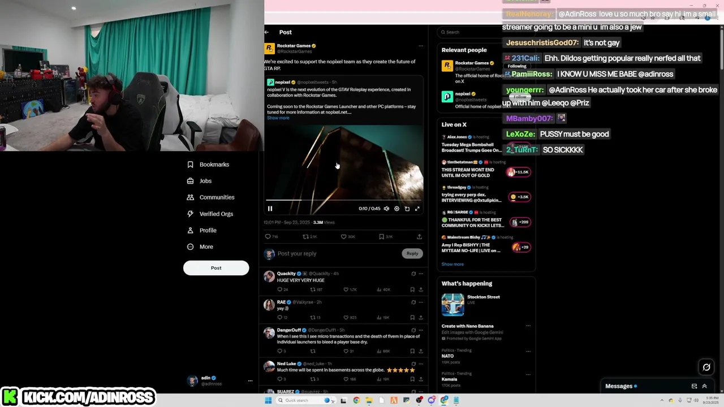Expand Messages drawer chevrons
The width and height of the screenshot is (724, 407).
click(x=704, y=386)
